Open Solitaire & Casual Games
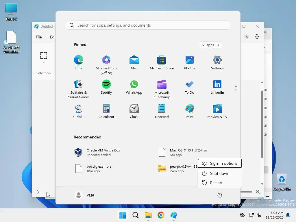Viewport: 296px width, 222px height. point(79,89)
